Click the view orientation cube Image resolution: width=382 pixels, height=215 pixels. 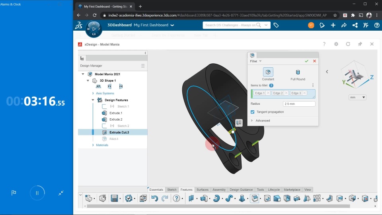355,76
